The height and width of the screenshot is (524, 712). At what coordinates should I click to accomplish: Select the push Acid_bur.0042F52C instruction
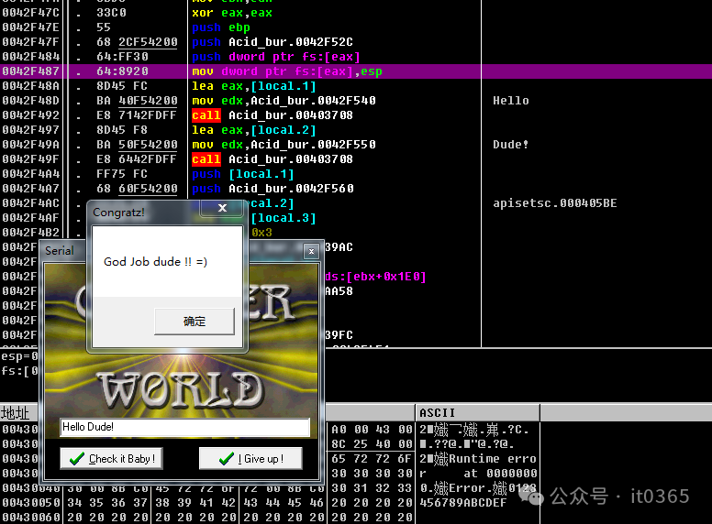pyautogui.click(x=272, y=42)
